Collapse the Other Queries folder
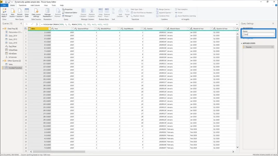The image size is (278, 156). (x=3, y=61)
